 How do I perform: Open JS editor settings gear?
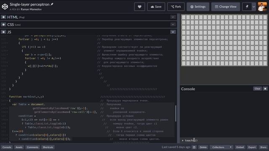[x=3, y=32]
